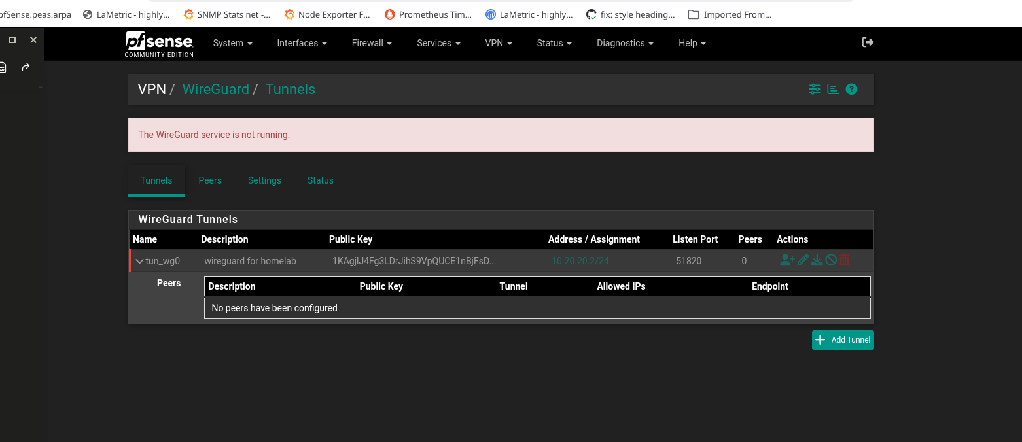Click the Actions column header
The image size is (1022, 442).
pos(792,239)
